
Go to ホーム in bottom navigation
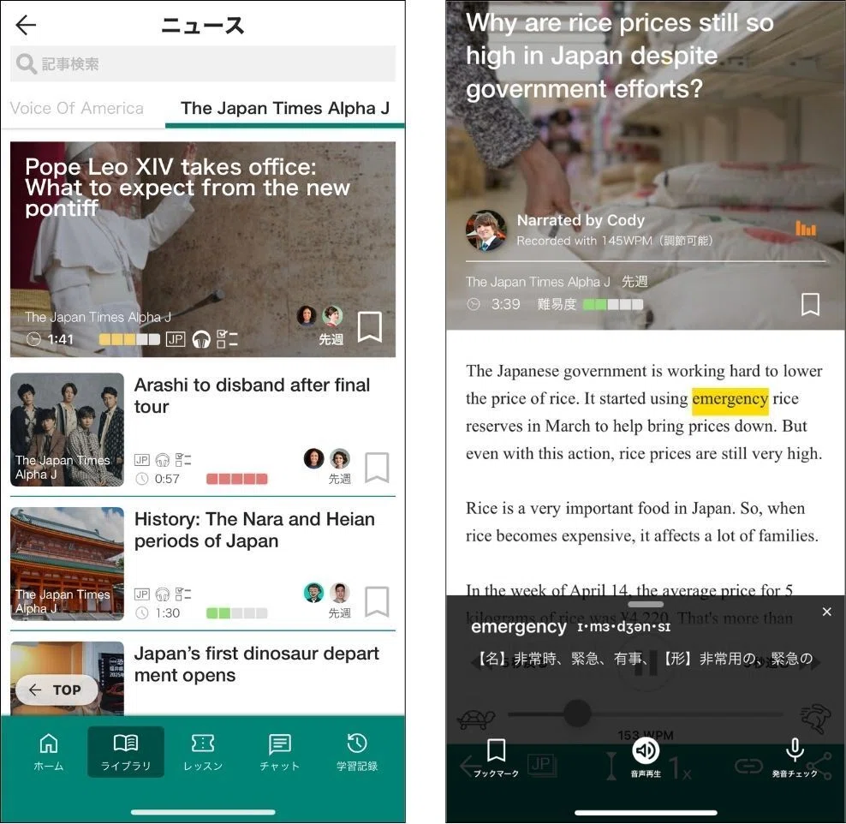point(49,752)
